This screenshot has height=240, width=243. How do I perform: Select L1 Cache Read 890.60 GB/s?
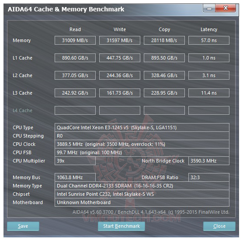[x=75, y=58]
